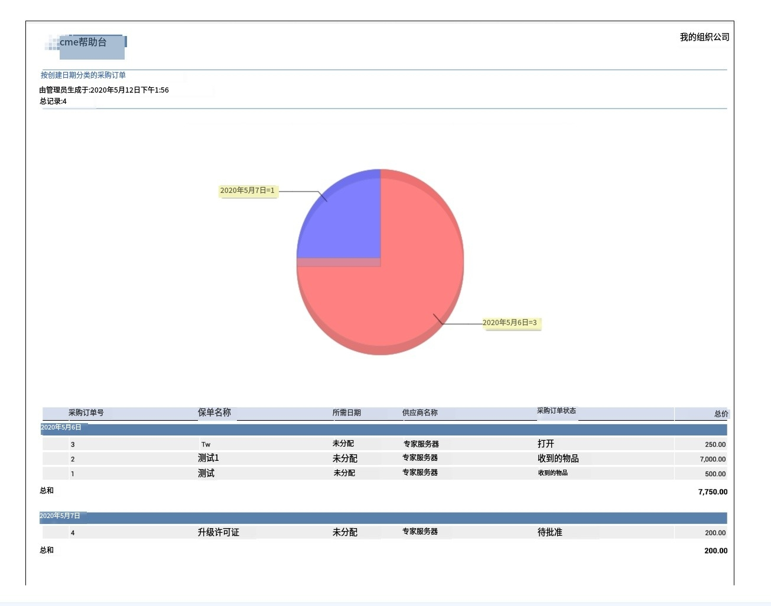The image size is (771, 606).
Task: Click the 总价 column header
Action: pos(721,414)
